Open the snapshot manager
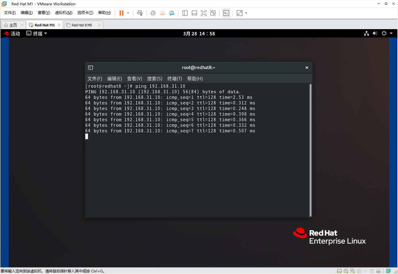The height and width of the screenshot is (274, 398). point(172,13)
